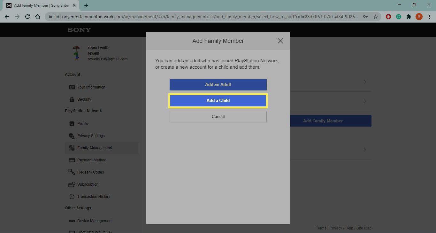436x233 pixels.
Task: Select Family Management in the sidebar
Action: (x=102, y=148)
